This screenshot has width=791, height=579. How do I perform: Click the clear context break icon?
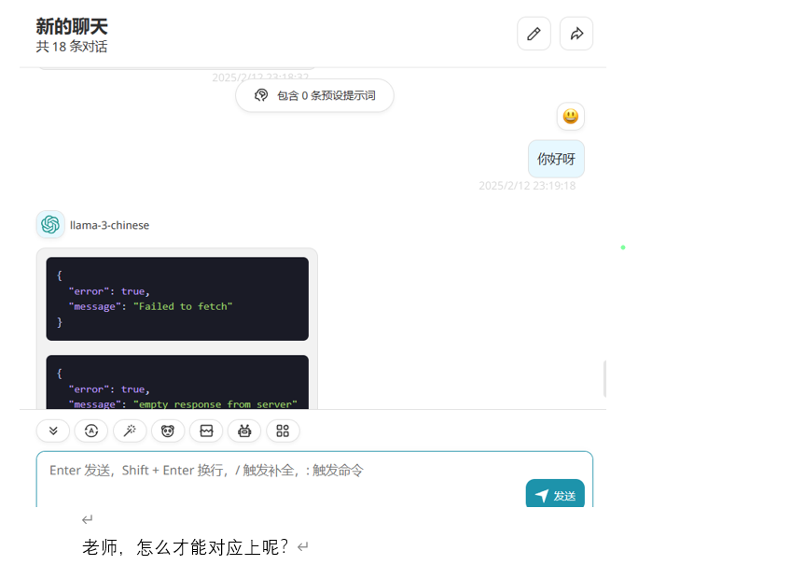206,431
